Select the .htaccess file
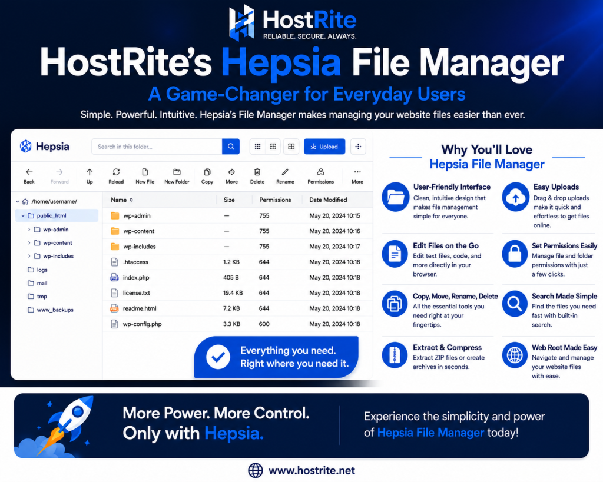The height and width of the screenshot is (482, 603). coord(237,262)
